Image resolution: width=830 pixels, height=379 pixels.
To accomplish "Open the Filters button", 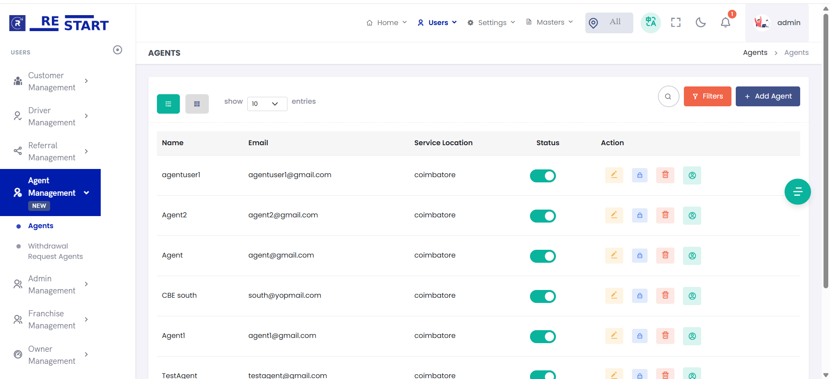I will tap(707, 96).
